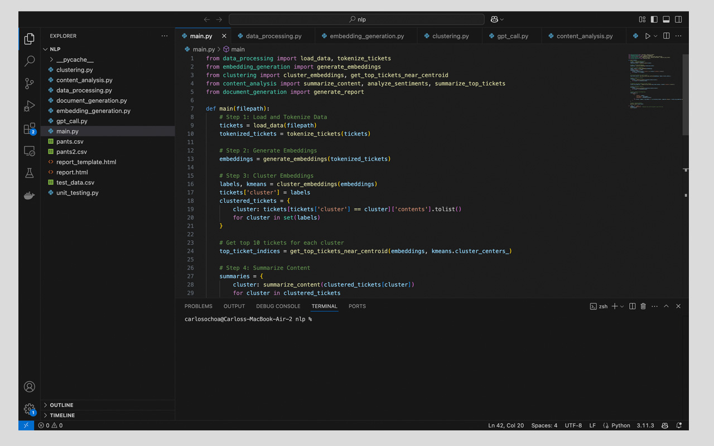Screen dimensions: 714x446
Task: Open the Run and Debug view
Action: (30, 106)
